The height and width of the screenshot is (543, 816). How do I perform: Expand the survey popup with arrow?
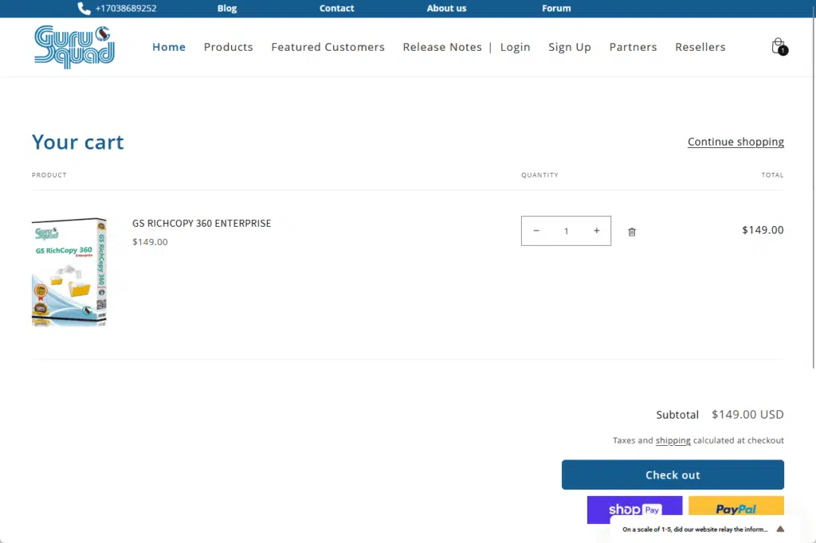pyautogui.click(x=780, y=529)
